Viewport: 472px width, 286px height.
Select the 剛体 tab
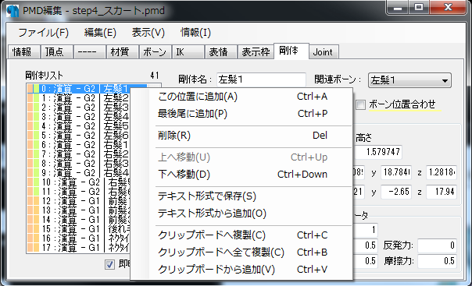[x=291, y=51]
